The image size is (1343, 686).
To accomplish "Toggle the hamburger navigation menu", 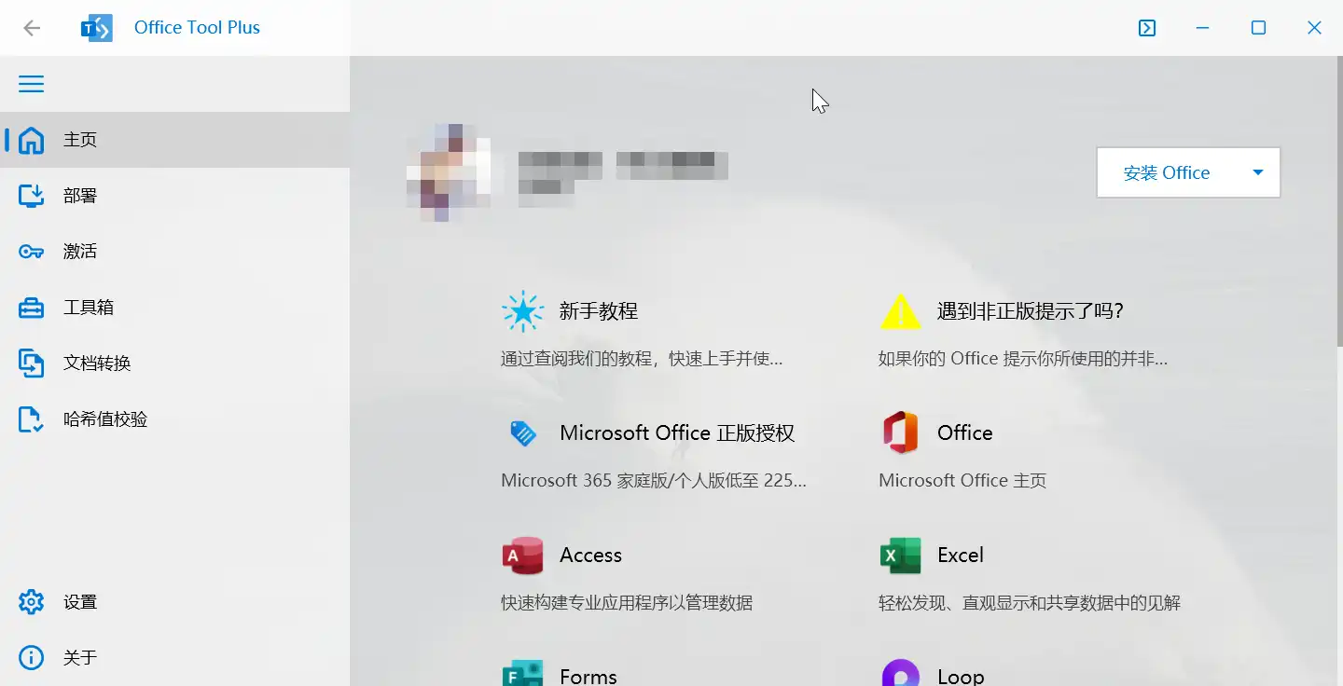I will tap(32, 84).
